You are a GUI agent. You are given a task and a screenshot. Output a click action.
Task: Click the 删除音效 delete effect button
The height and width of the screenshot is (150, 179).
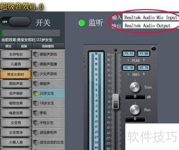coord(48,46)
